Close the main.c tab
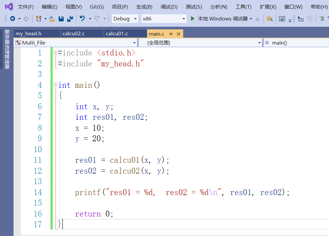329x236 pixels. [x=179, y=34]
